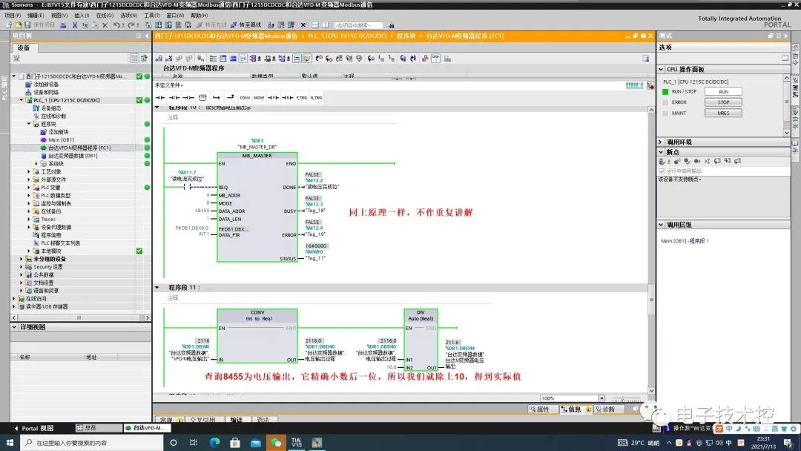Toggle enable outputs in run checkbox
Viewport: 801px width, 451px height.
[662, 171]
